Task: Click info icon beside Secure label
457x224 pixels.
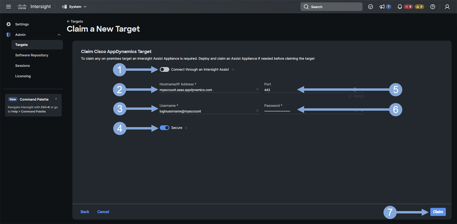Action: click(186, 128)
